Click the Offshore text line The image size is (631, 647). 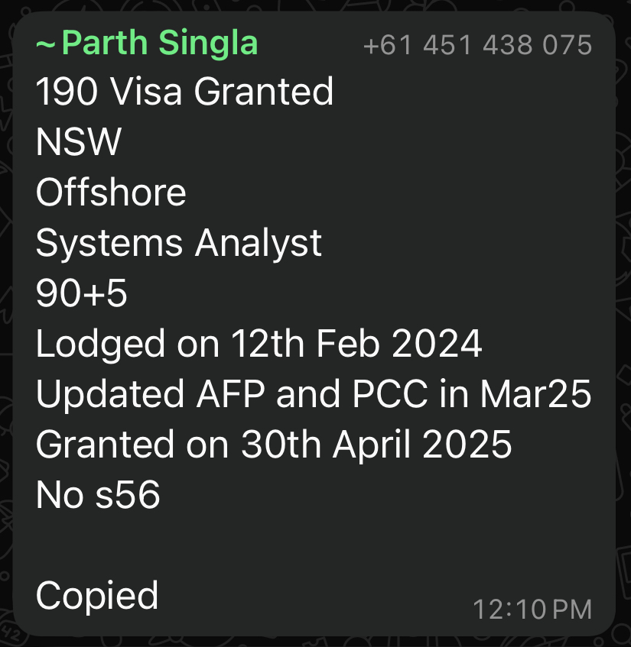point(111,192)
